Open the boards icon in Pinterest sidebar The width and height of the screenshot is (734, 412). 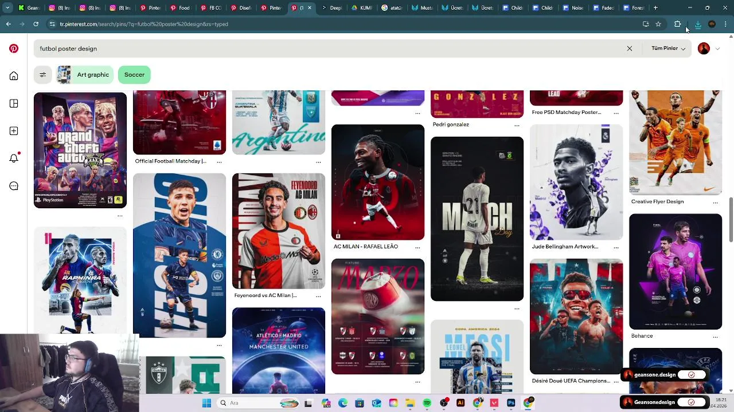[x=14, y=104]
